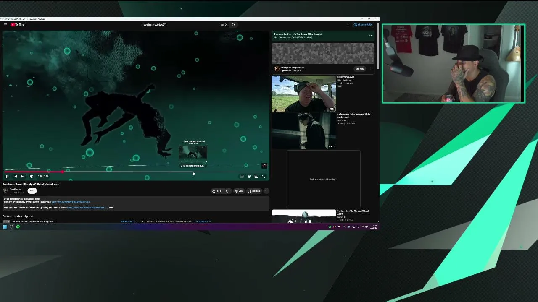Screen dimensions: 538x302
Task: Click the sponsored ad banner image
Action: coord(323,53)
